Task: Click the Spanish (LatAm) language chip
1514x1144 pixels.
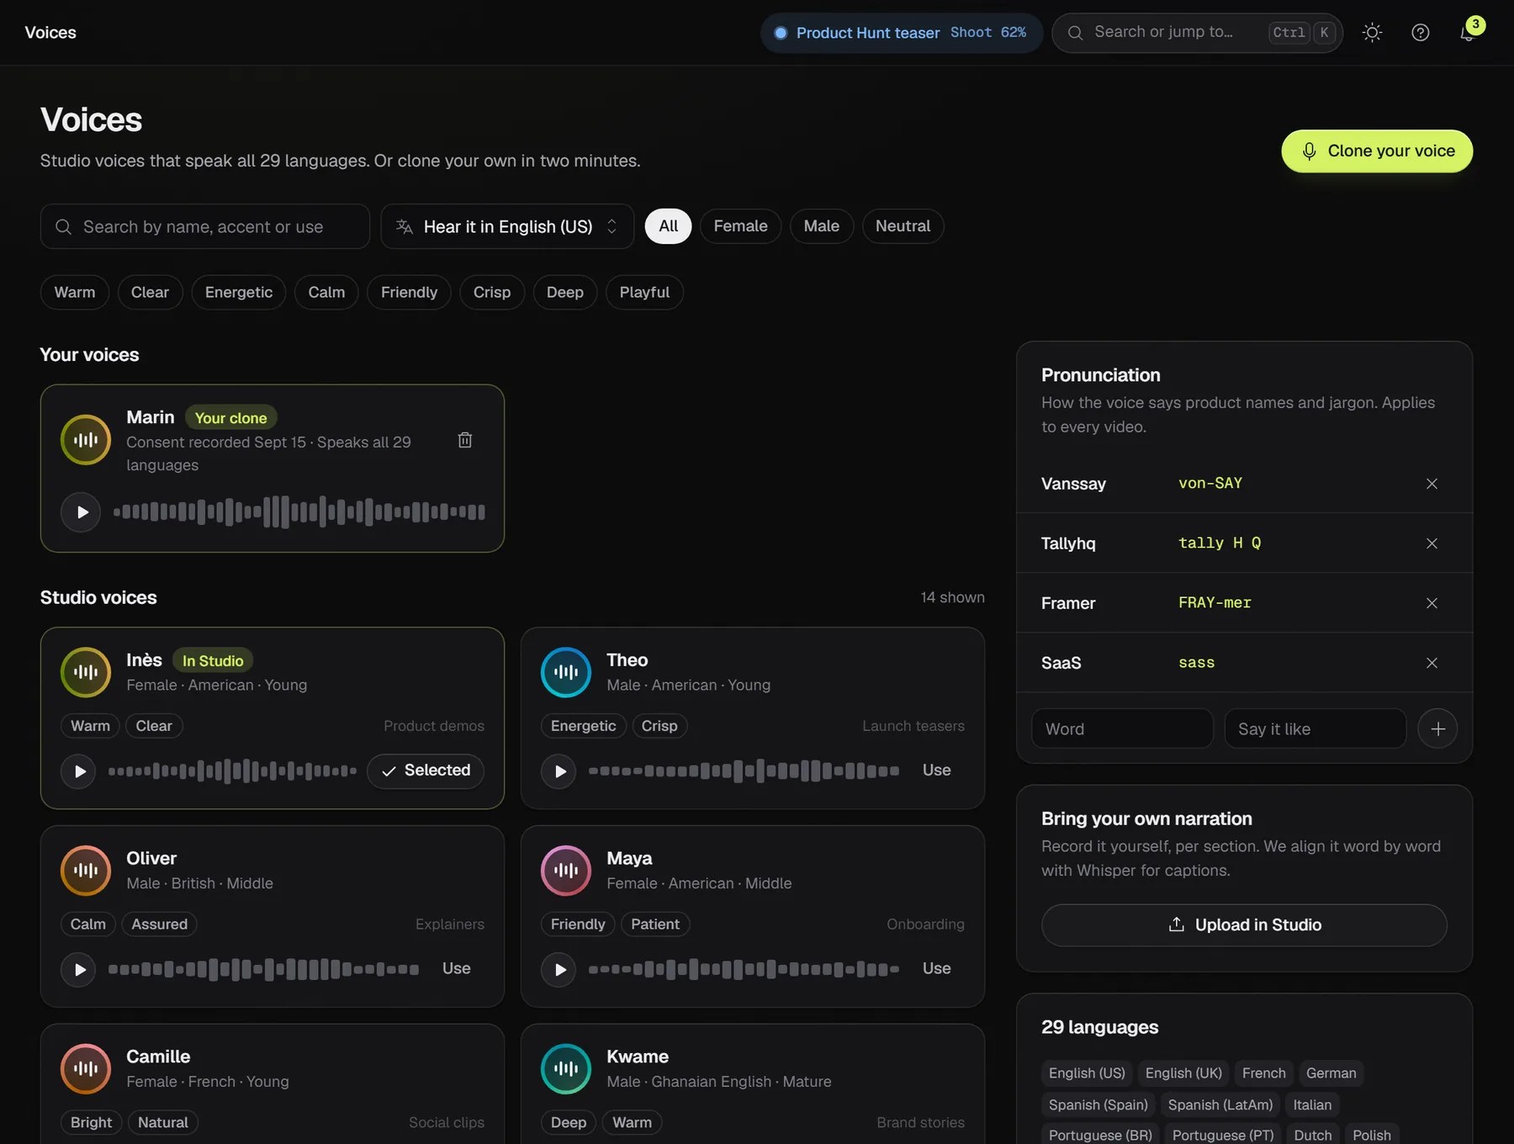Action: pos(1220,1104)
